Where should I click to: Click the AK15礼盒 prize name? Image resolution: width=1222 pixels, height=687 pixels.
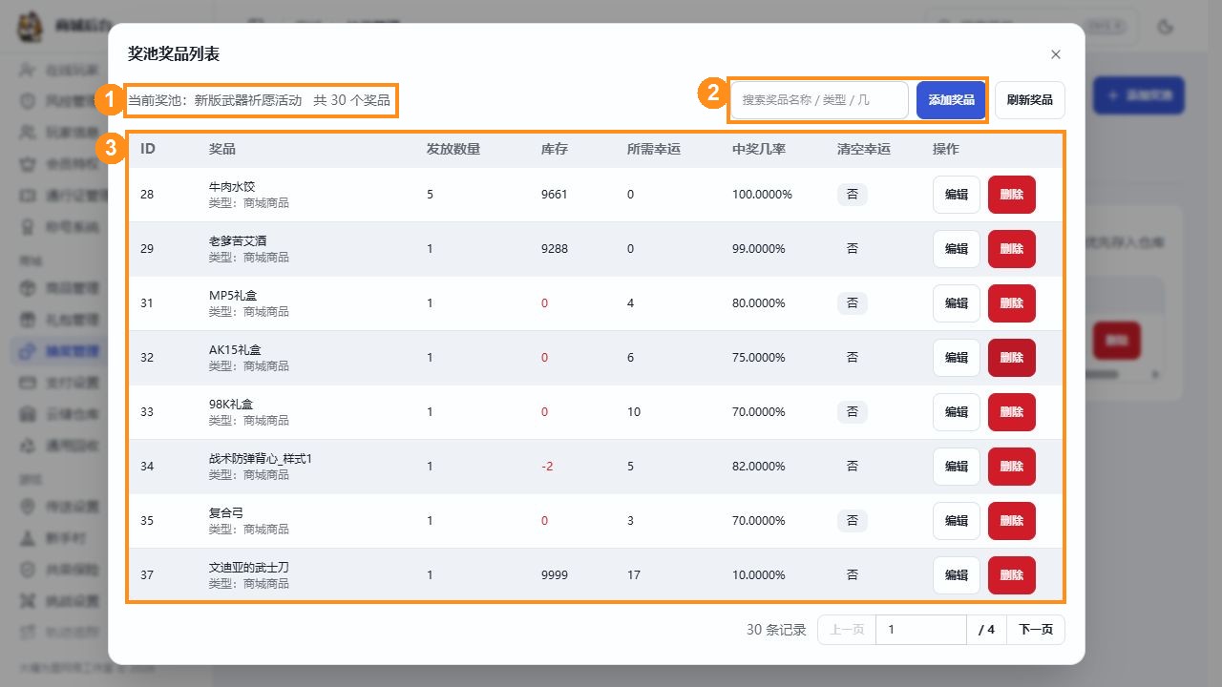[235, 350]
